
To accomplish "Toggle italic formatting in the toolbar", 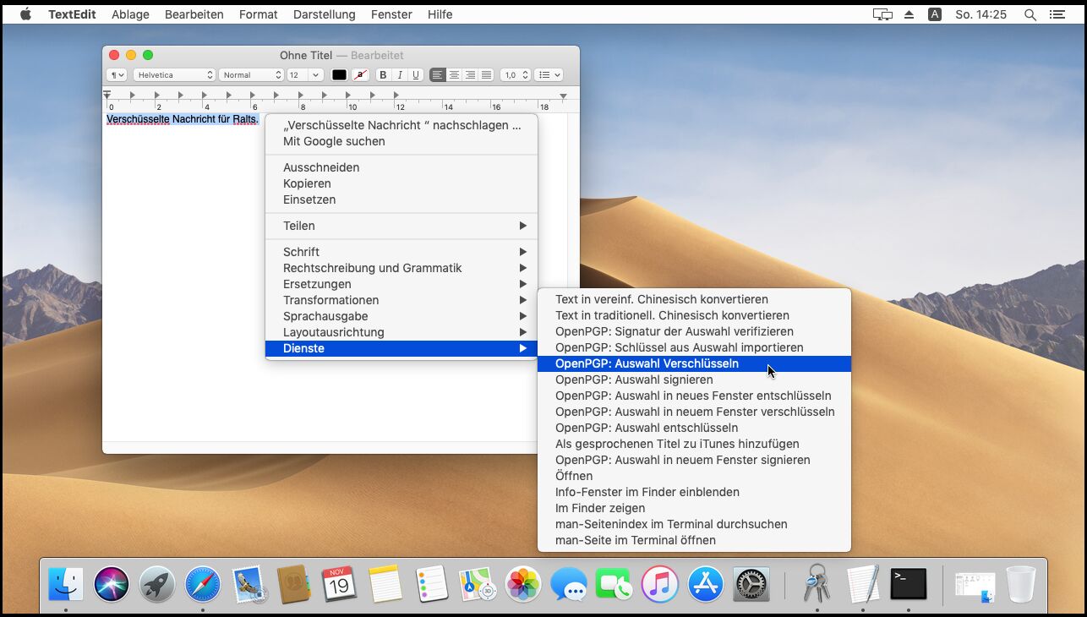I will [399, 75].
